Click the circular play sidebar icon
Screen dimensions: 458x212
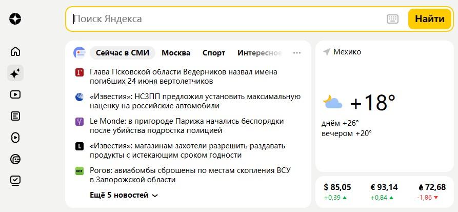click(15, 138)
